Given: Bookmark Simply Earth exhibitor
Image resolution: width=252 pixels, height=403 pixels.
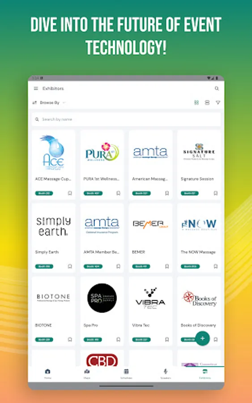Looking at the screenshot, I should 70,266.
